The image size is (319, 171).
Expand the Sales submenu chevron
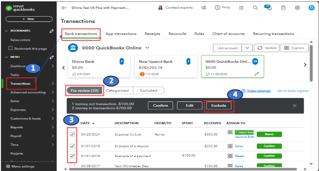coord(53,101)
